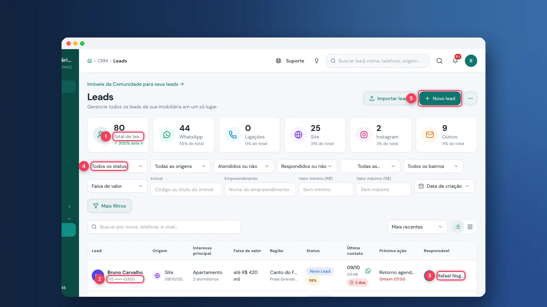Open the Atendidos ou não dropdown

[x=243, y=166]
